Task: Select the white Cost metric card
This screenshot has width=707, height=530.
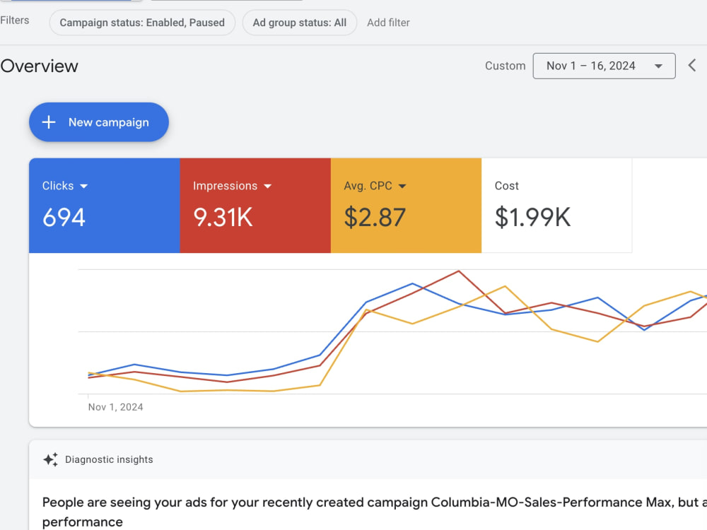Action: coord(557,206)
